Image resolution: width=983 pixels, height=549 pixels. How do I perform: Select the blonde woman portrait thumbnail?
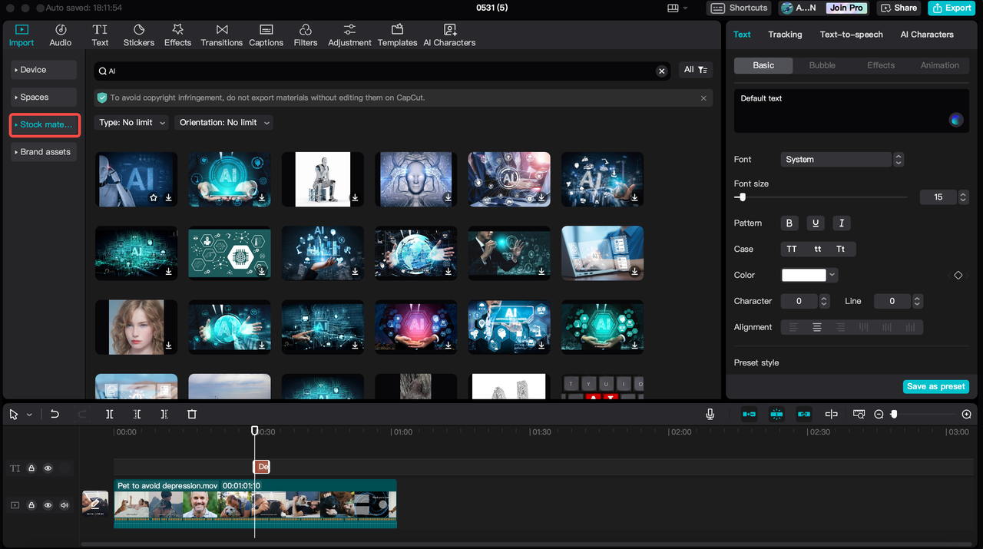[x=136, y=327]
